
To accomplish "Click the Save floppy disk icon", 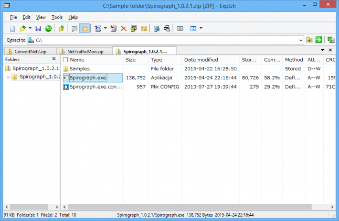I will (x=38, y=28).
